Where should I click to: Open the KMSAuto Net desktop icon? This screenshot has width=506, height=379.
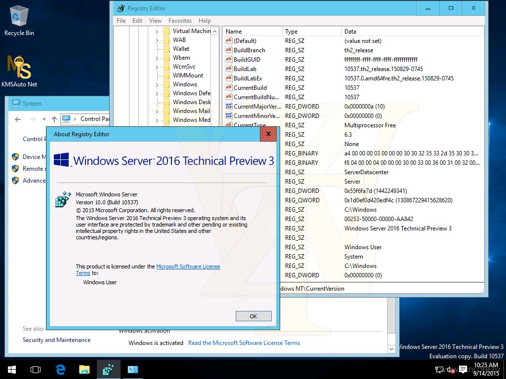19,71
